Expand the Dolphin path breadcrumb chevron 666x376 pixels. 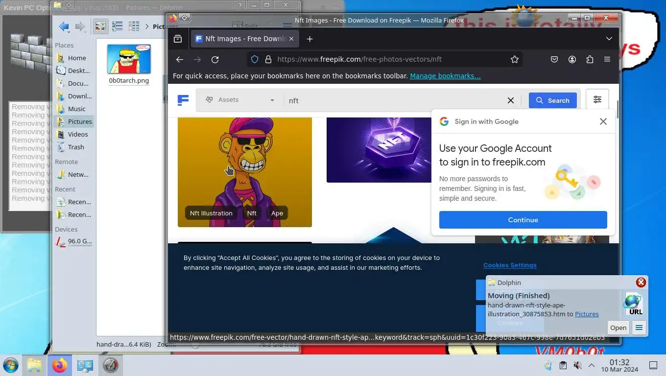pos(147,26)
